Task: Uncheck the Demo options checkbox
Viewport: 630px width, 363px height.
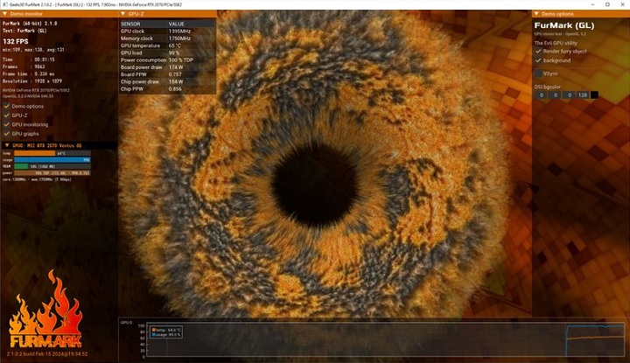Action: tap(6, 106)
